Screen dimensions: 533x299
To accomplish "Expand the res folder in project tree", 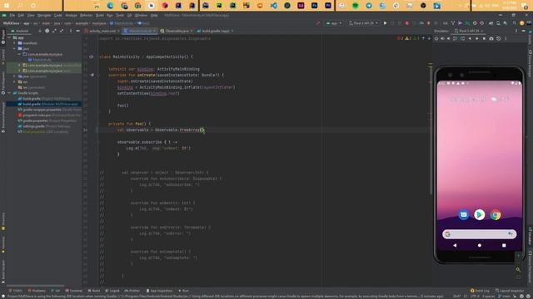I will point(14,81).
